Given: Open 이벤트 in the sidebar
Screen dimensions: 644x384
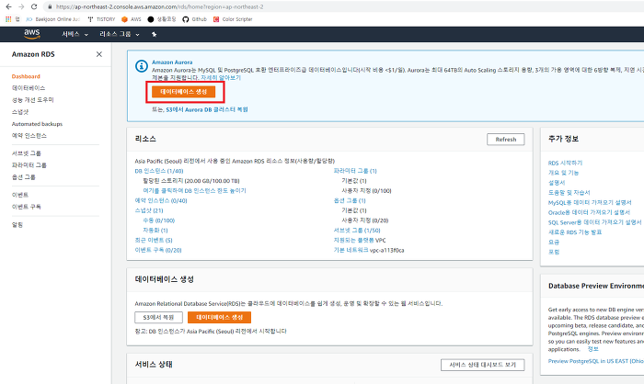Looking at the screenshot, I should point(20,195).
